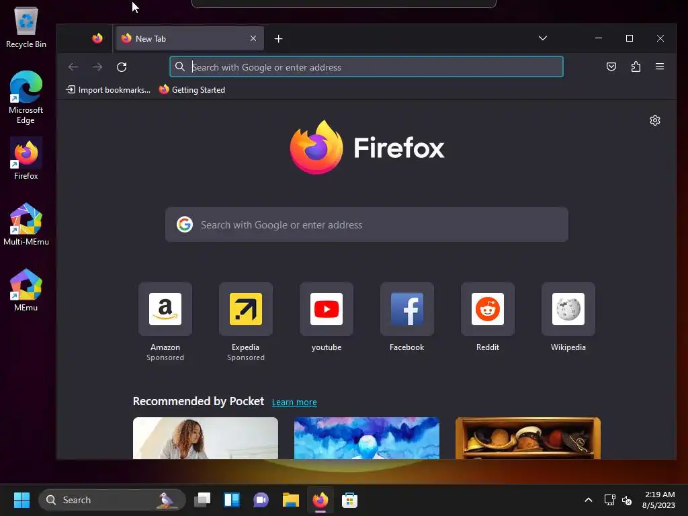This screenshot has width=688, height=516.
Task: Open the Extensions puzzle icon
Action: (x=636, y=67)
